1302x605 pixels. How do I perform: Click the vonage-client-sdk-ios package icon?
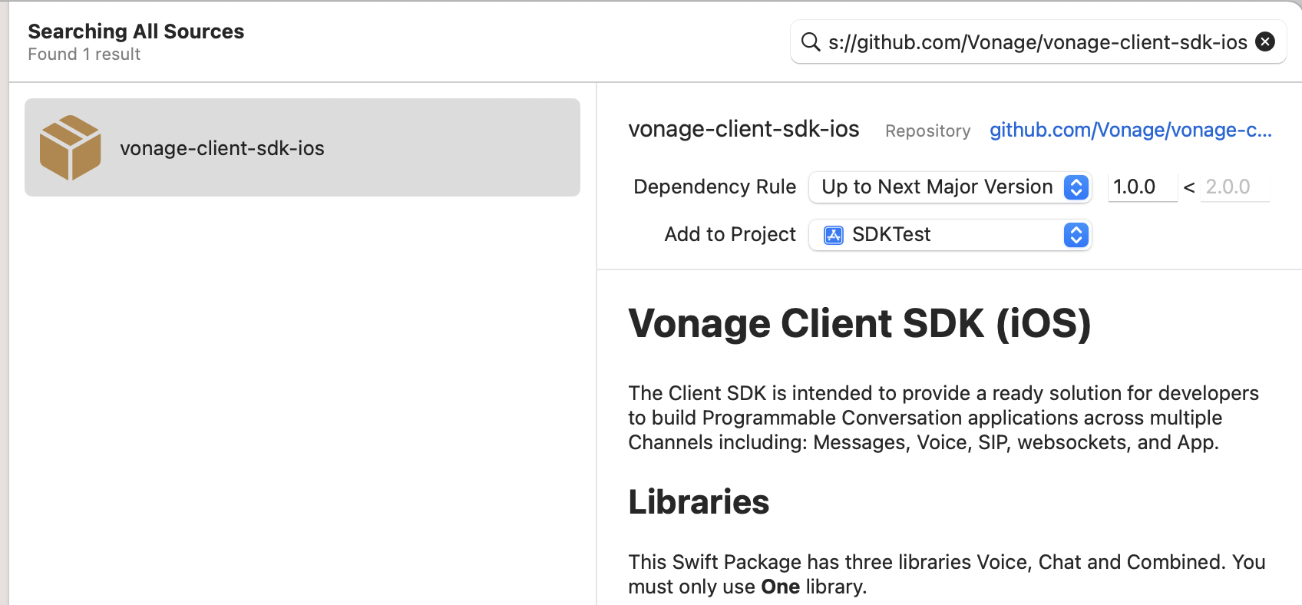(70, 147)
